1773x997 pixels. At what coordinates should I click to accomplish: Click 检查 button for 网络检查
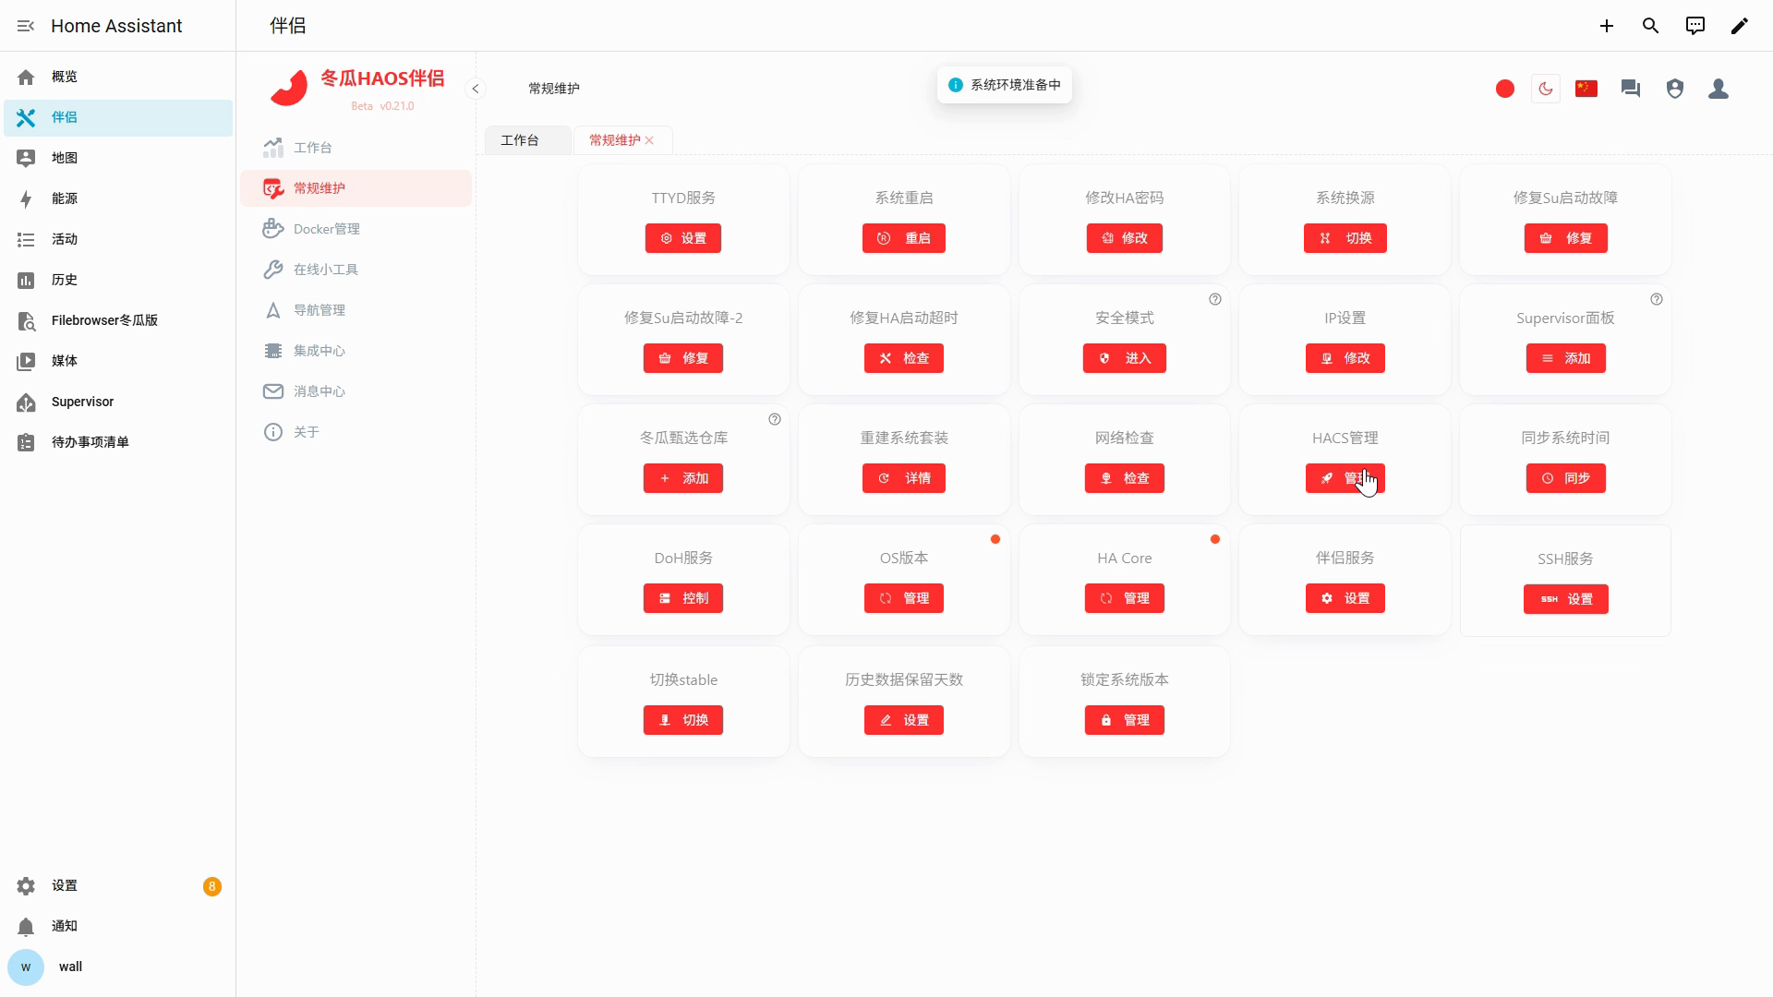pos(1125,478)
